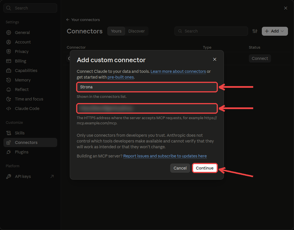
Task: Open General settings
Action: (30, 33)
